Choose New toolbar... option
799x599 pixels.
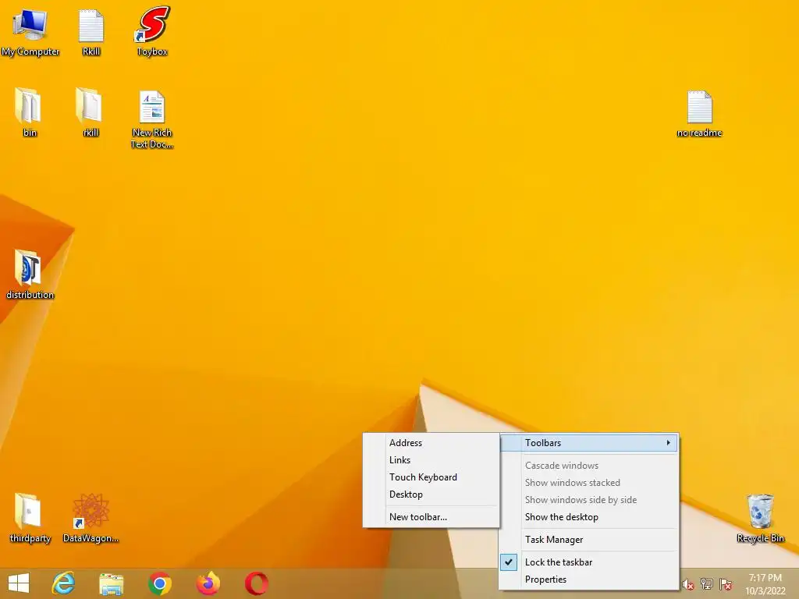click(431, 517)
